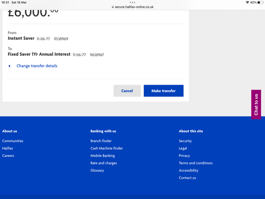Click the back arrow beside Change transfer details
The image size is (265, 199).
click(9, 66)
